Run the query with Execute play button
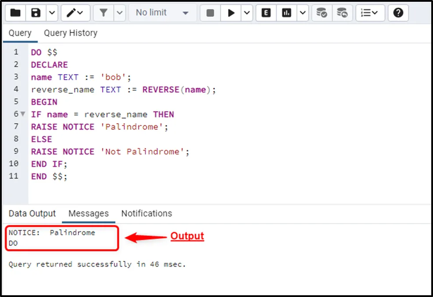433x297 pixels. (x=231, y=13)
